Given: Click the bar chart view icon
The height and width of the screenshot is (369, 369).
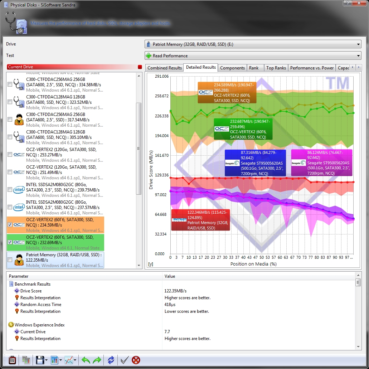Looking at the screenshot, I should pyautogui.click(x=54, y=360).
